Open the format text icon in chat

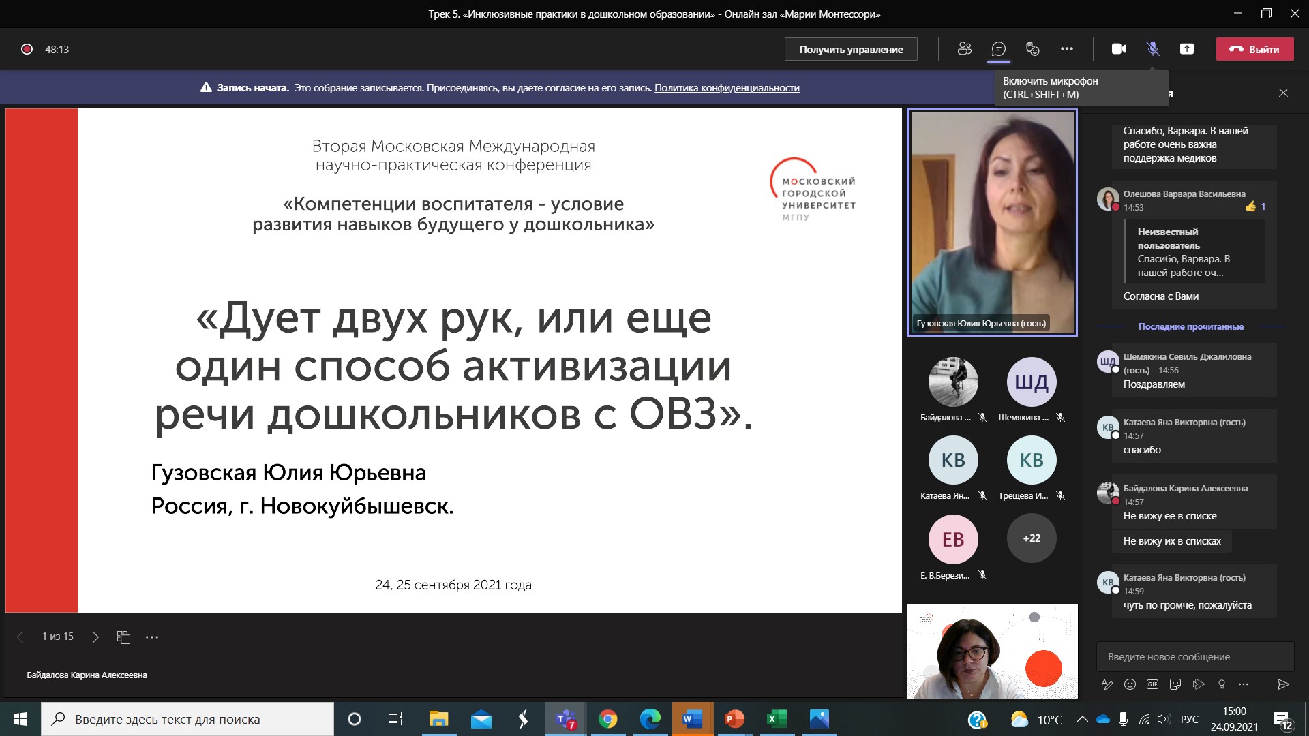1107,684
